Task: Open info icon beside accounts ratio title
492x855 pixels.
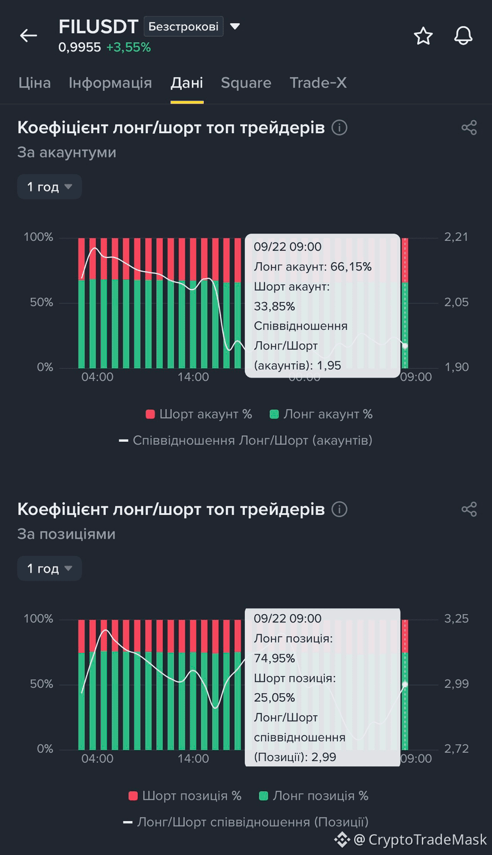Action: tap(339, 127)
